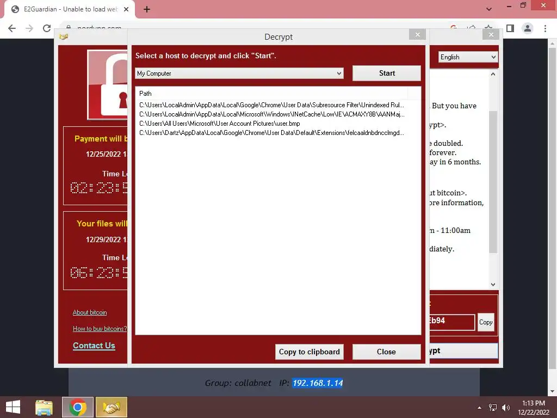Click Group: collabnet text
Viewport: 557px width, 418px height.
(238, 383)
